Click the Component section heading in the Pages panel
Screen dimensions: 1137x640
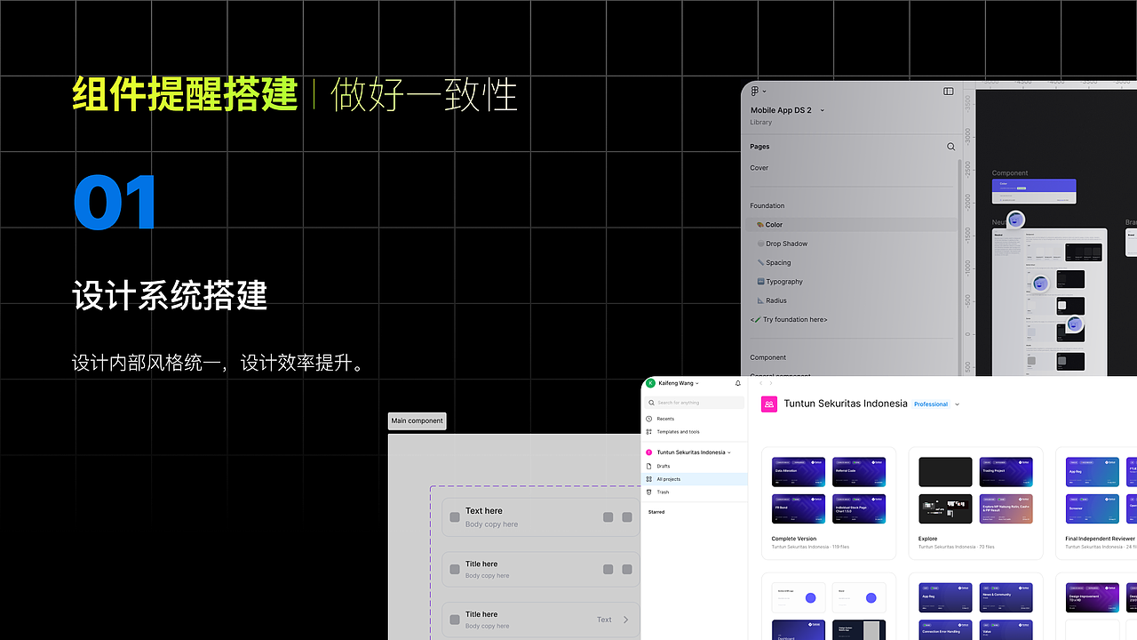coord(768,357)
